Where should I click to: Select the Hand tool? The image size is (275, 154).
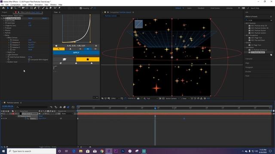click(x=12, y=8)
